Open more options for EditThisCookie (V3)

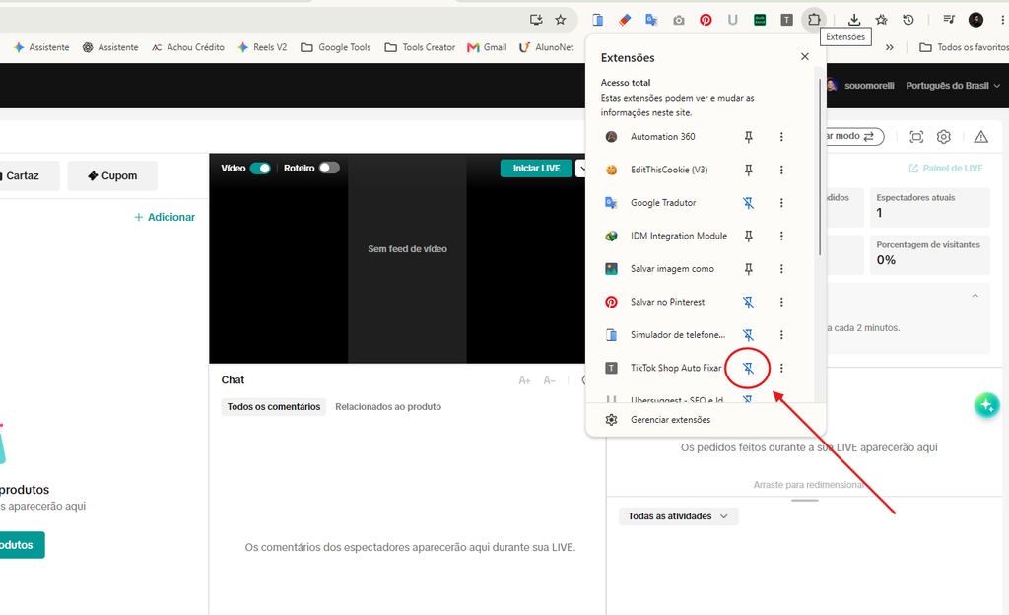tap(781, 170)
